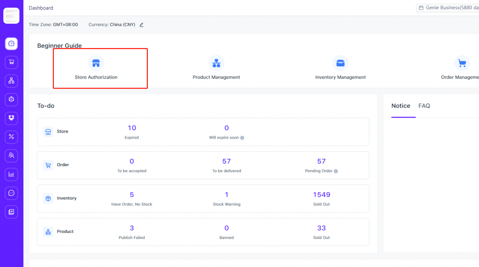This screenshot has width=479, height=267.
Task: Click the Inventory Management box icon
Action: 341,63
